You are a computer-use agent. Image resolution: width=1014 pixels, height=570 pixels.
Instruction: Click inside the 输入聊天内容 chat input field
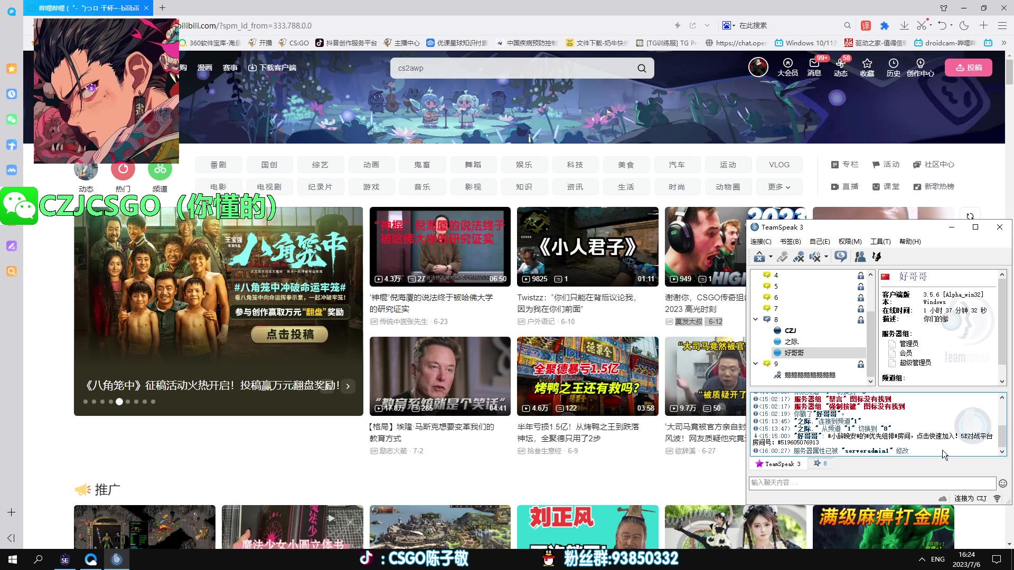click(845, 483)
